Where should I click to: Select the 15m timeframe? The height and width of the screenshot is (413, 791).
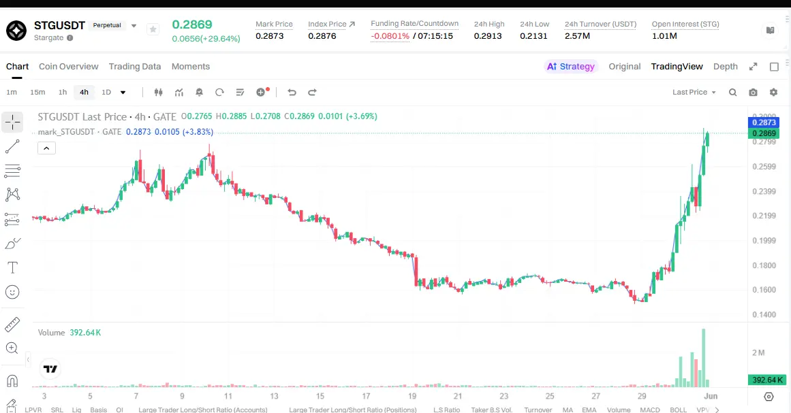click(38, 92)
